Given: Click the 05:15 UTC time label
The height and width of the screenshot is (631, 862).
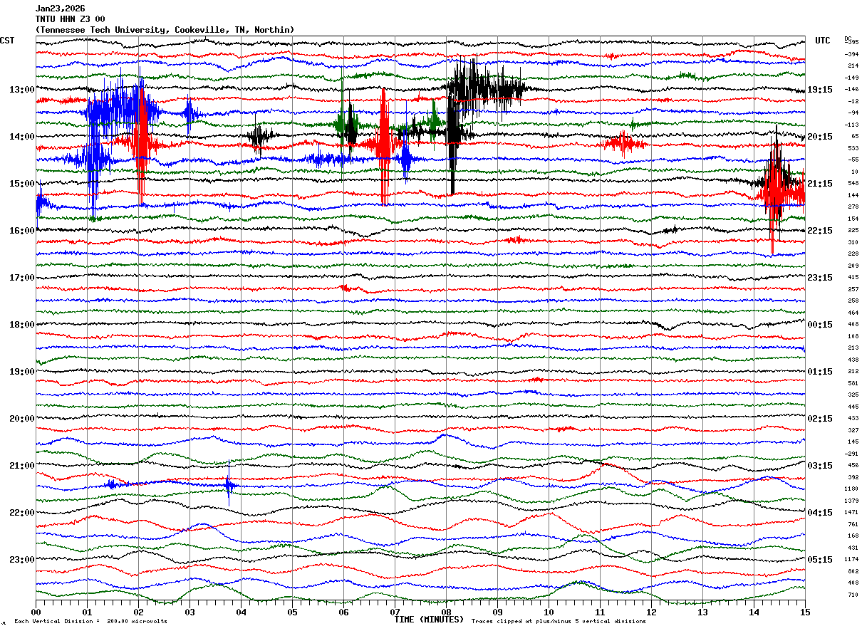Looking at the screenshot, I should [x=820, y=560].
